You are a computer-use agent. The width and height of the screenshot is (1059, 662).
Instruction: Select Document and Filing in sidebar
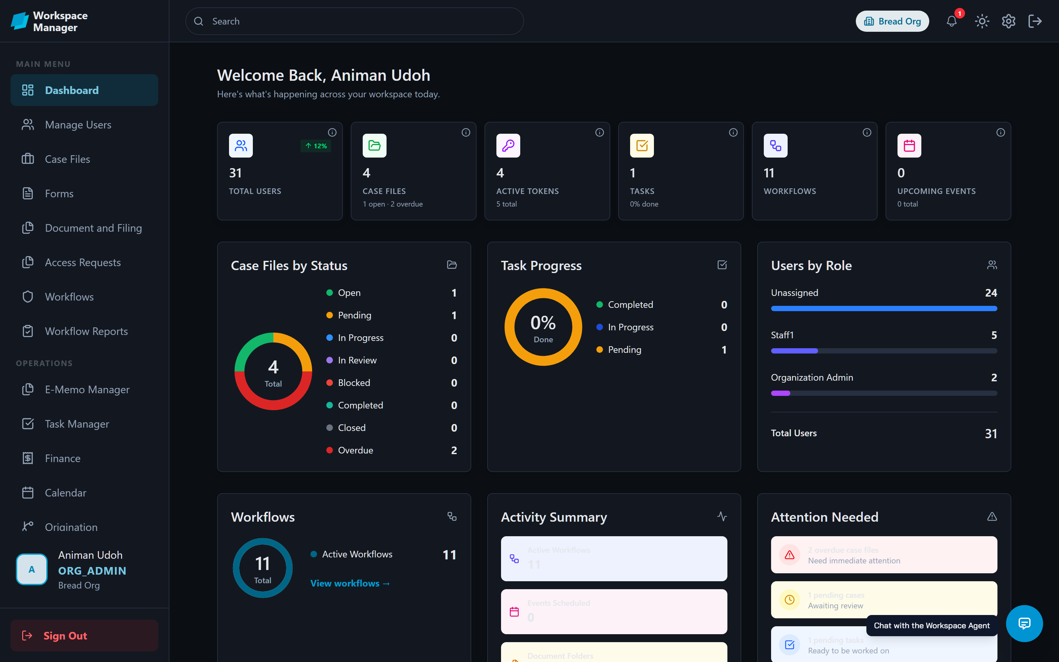click(84, 228)
